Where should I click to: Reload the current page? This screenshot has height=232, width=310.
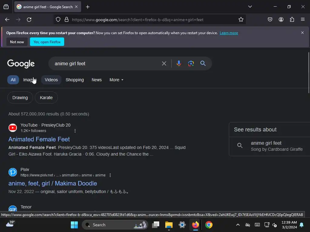29,20
